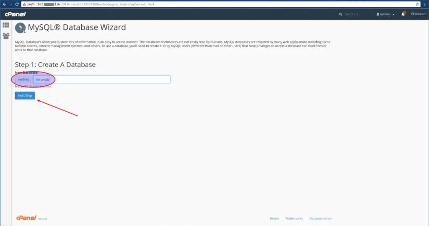Open the user manager sidebar icon

pyautogui.click(x=6, y=36)
